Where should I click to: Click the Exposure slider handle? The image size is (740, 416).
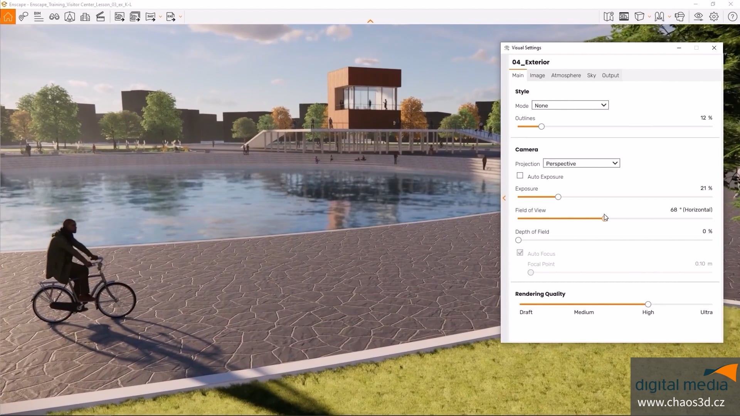[x=558, y=197]
